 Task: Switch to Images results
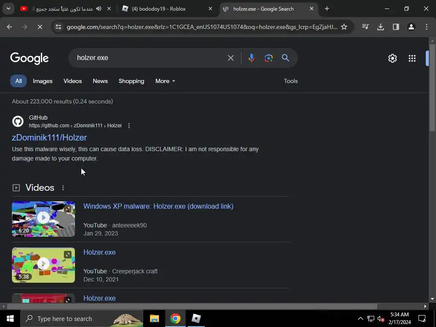click(43, 81)
